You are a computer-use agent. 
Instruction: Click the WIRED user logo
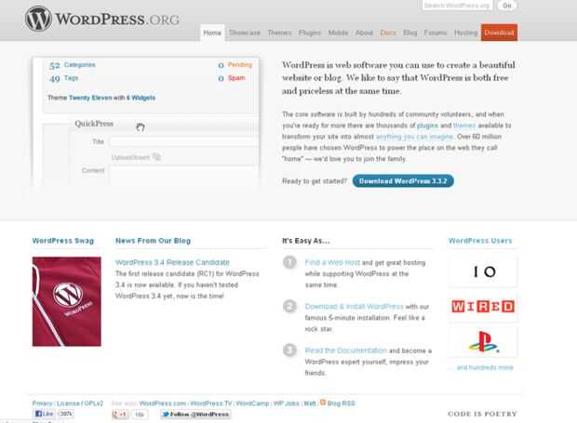coord(483,306)
